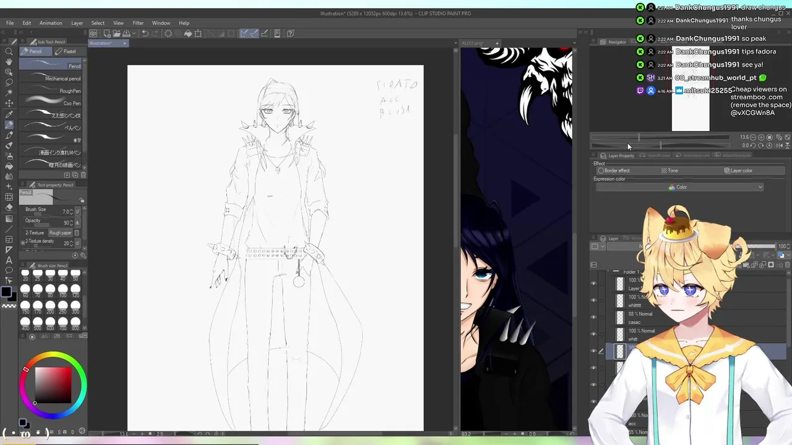The width and height of the screenshot is (792, 445).
Task: Click the Fill bucket command bar icon
Action: click(188, 33)
